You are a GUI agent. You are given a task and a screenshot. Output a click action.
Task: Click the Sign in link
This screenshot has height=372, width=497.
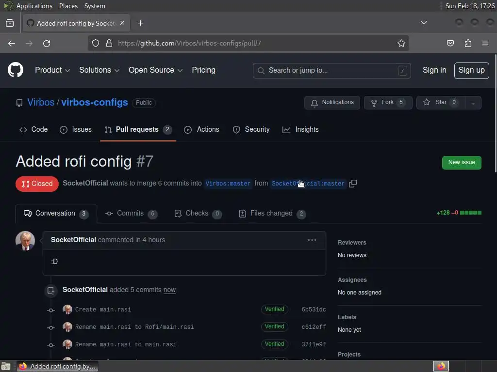coord(434,70)
